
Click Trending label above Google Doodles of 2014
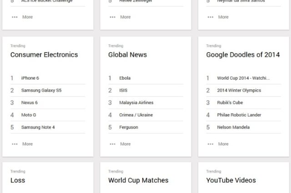214,46
